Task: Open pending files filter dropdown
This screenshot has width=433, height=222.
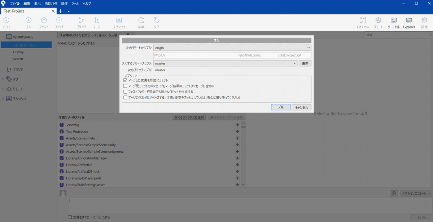Action: (x=90, y=35)
